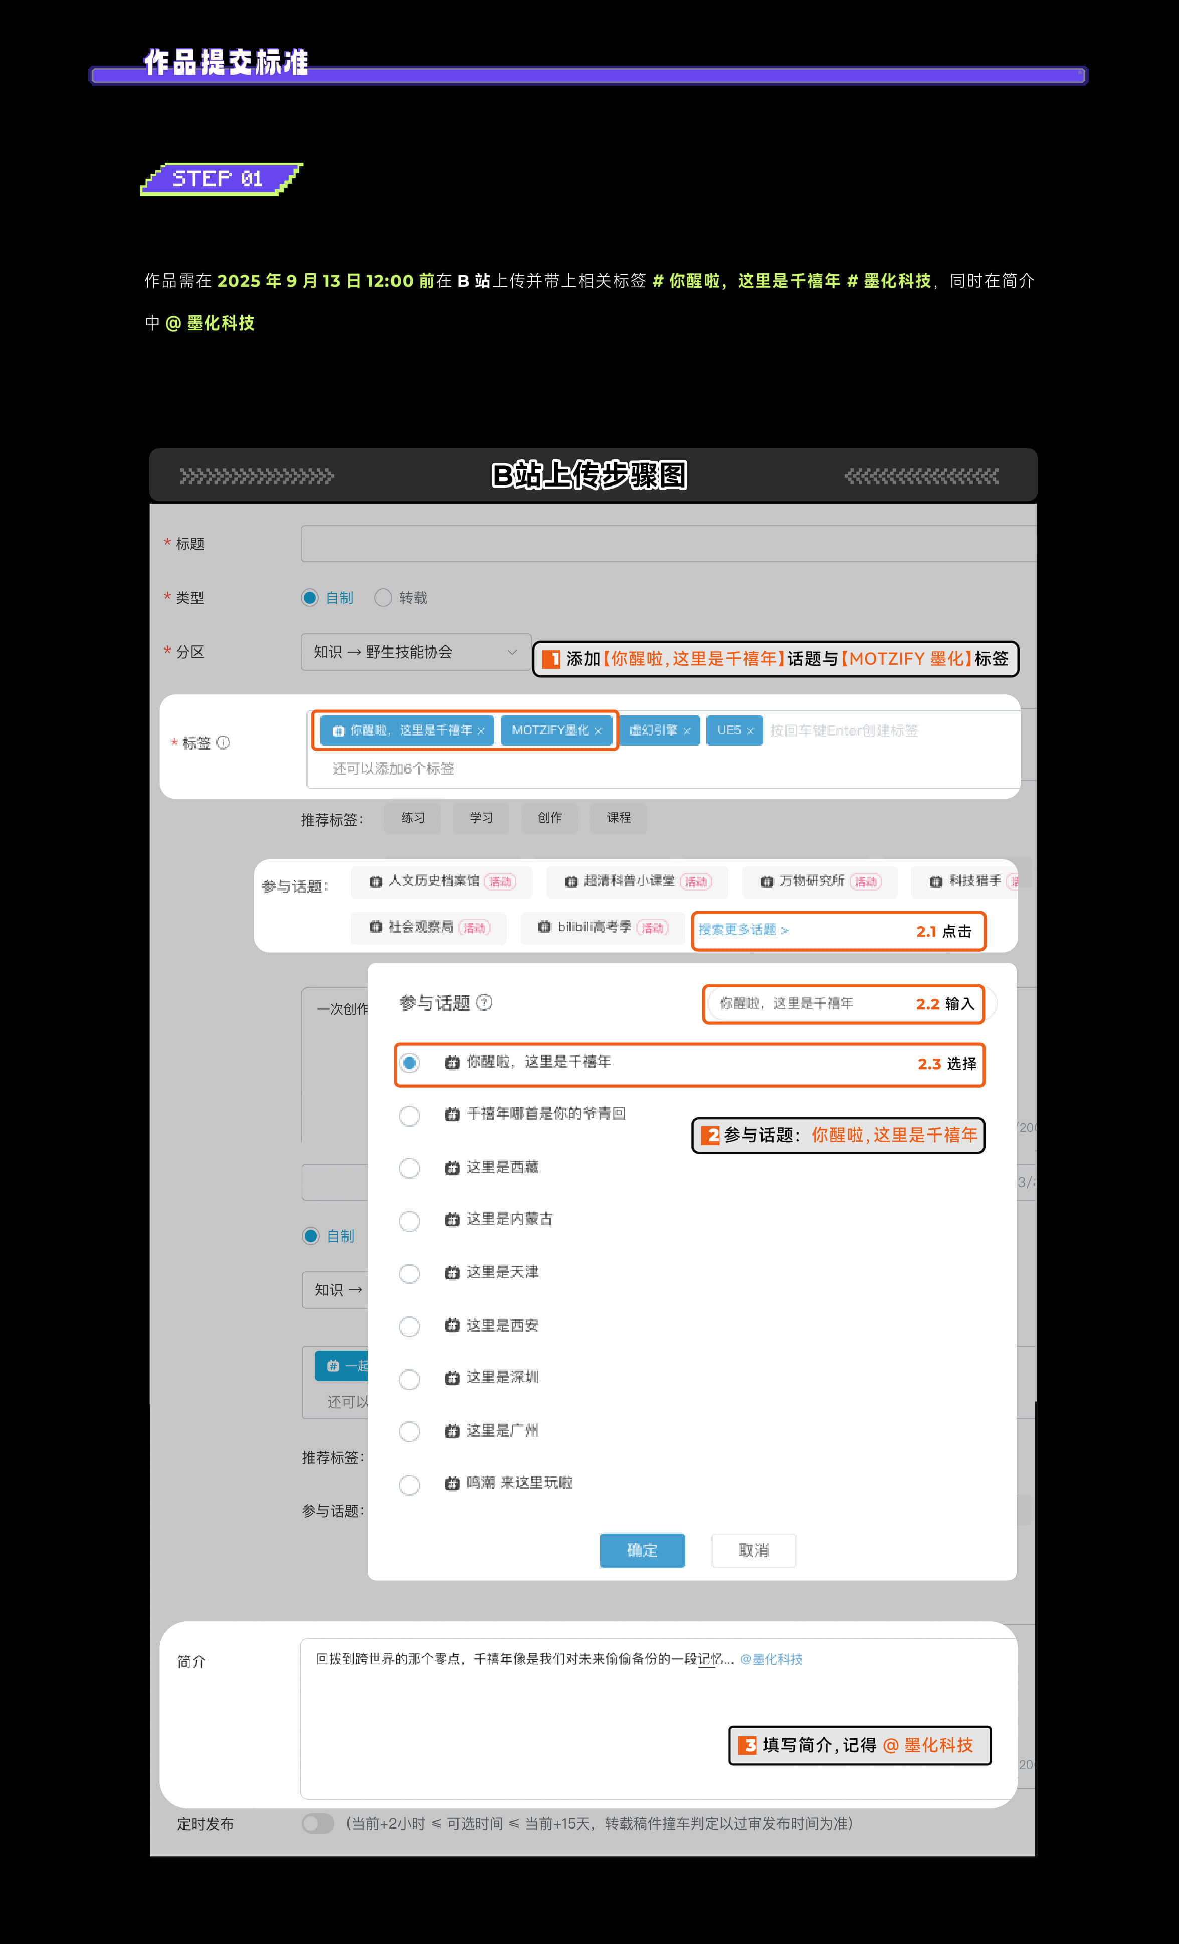Select radio for 这里是深圳
Viewport: 1179px width, 1944px height.
[410, 1379]
